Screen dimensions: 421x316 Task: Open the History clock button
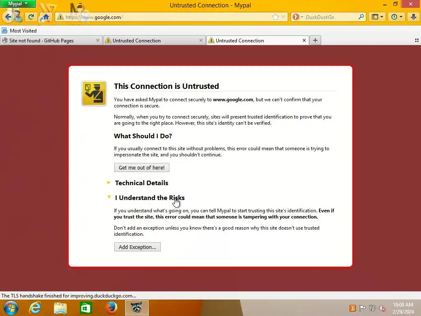point(397,17)
